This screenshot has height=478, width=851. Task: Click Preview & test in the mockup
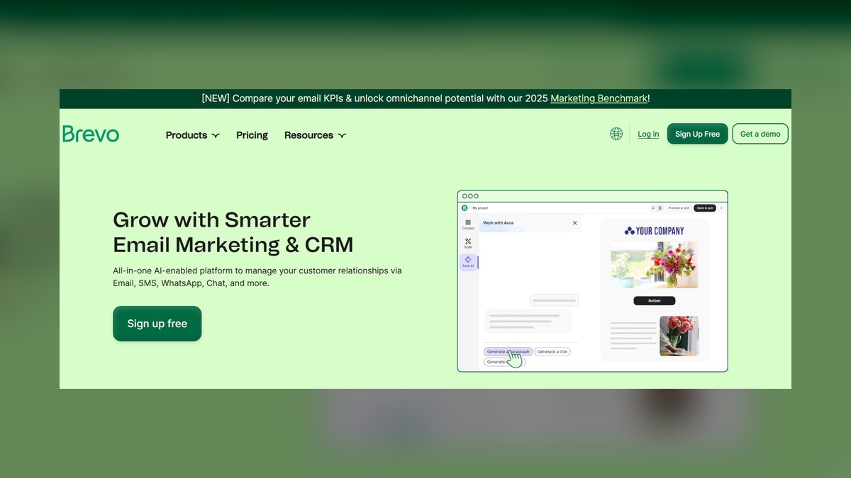pos(679,208)
